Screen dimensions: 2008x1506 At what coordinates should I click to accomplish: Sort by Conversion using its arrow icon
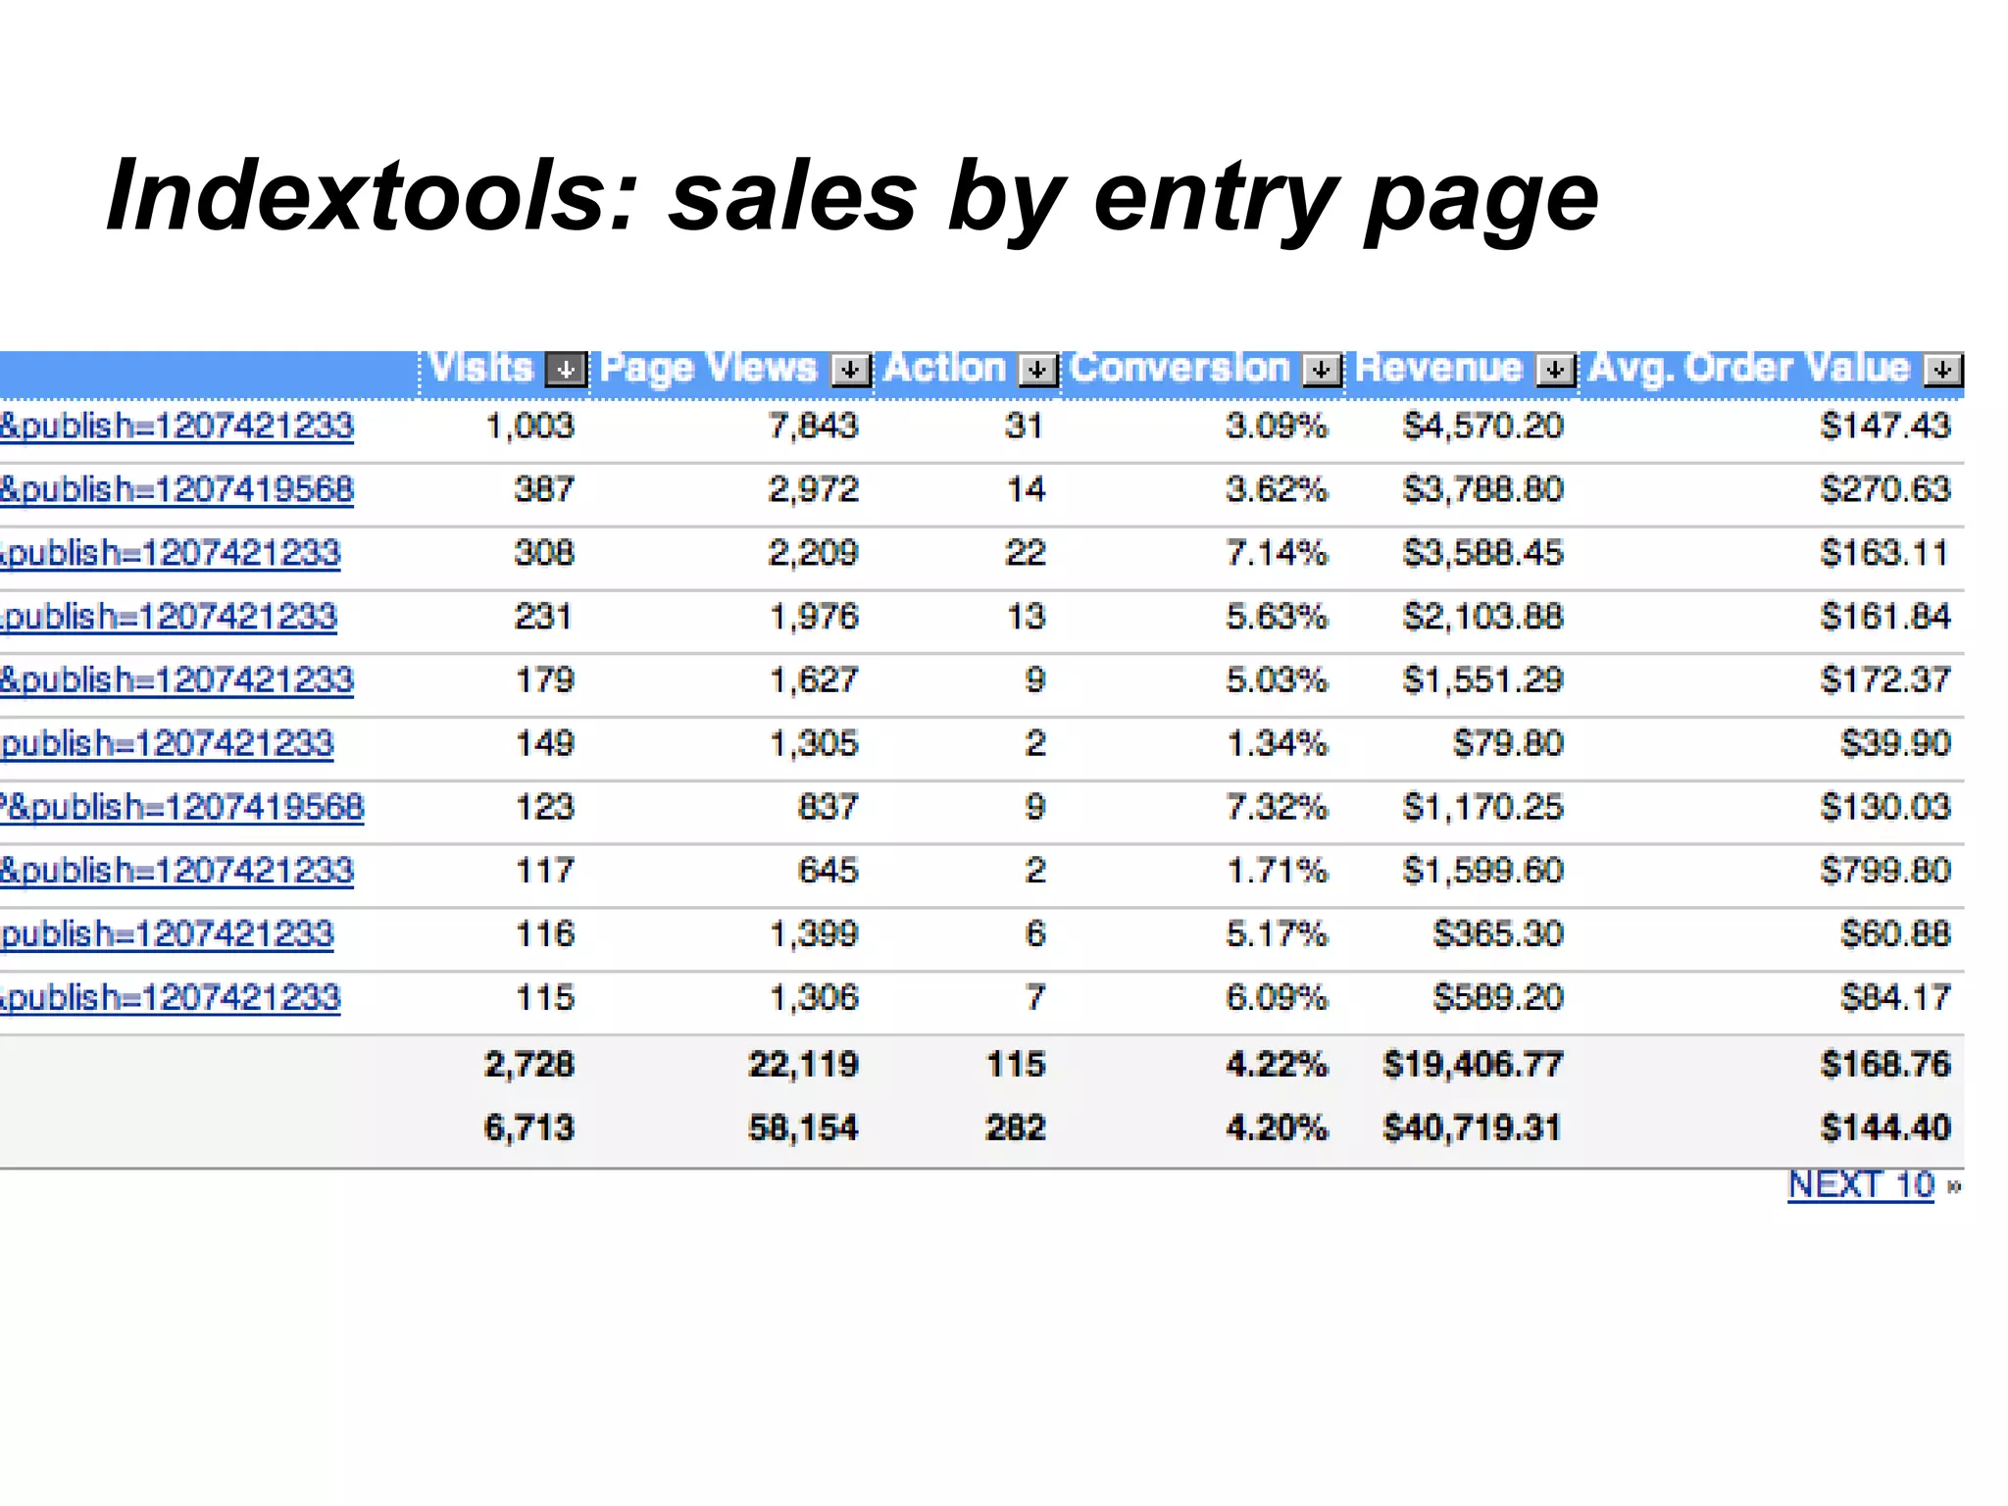(x=1321, y=370)
